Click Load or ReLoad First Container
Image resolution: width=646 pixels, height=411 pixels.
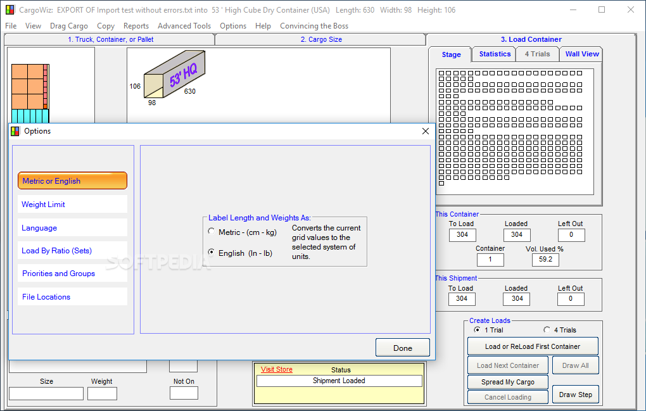(533, 346)
